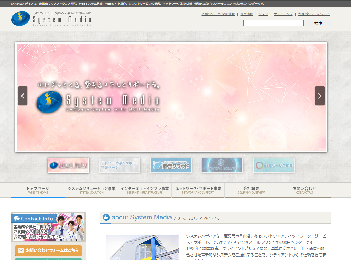This screenshot has height=260, width=351.
Task: Open the システムソリューション事業 navigation tab
Action: (92, 190)
